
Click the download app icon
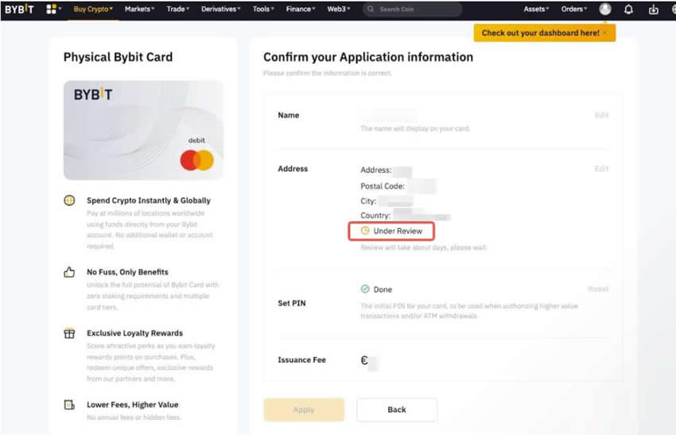[x=654, y=10]
